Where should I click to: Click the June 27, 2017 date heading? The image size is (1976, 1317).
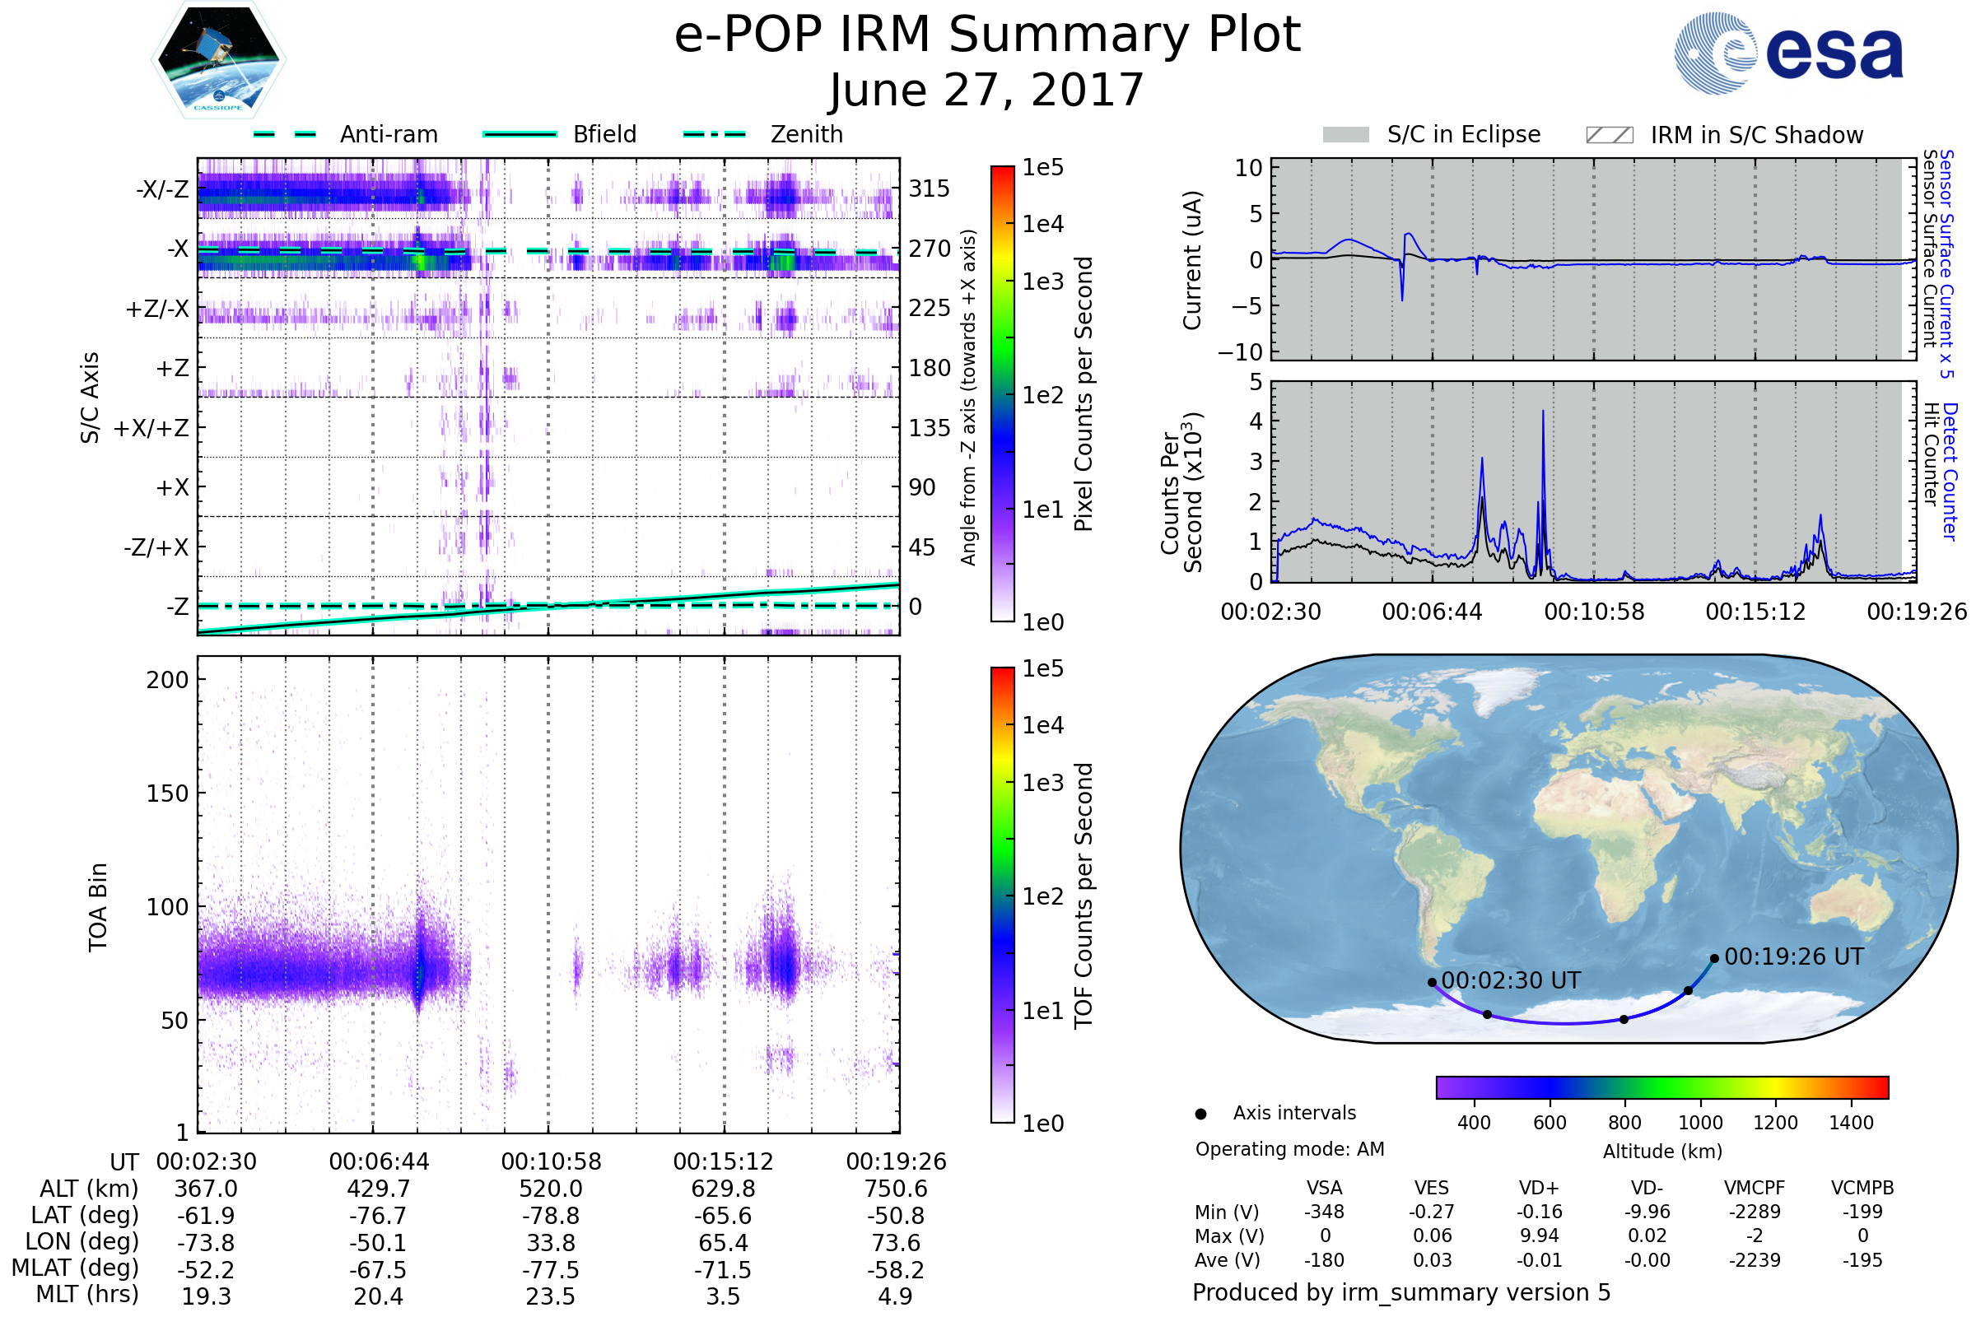tap(987, 90)
